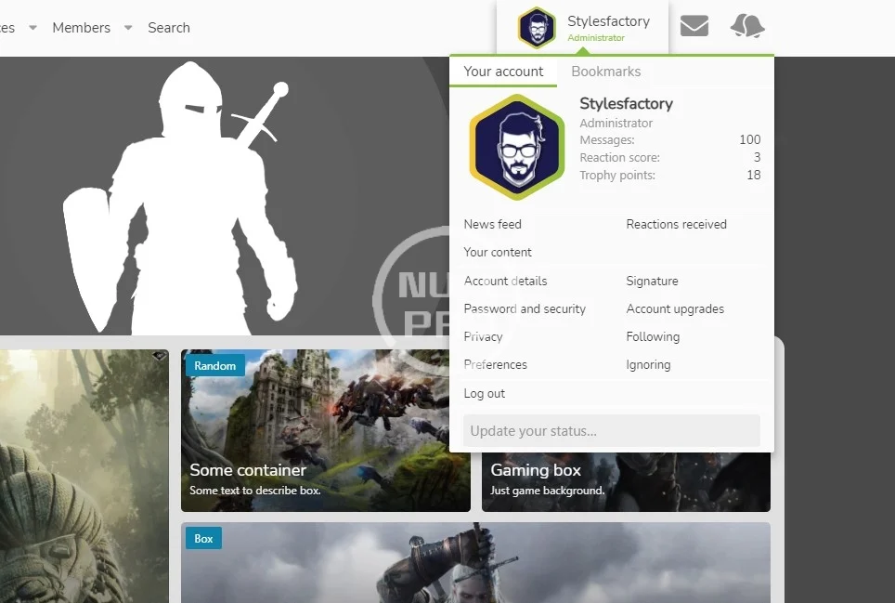Click the Random tag label
The height and width of the screenshot is (603, 895).
pyautogui.click(x=214, y=365)
